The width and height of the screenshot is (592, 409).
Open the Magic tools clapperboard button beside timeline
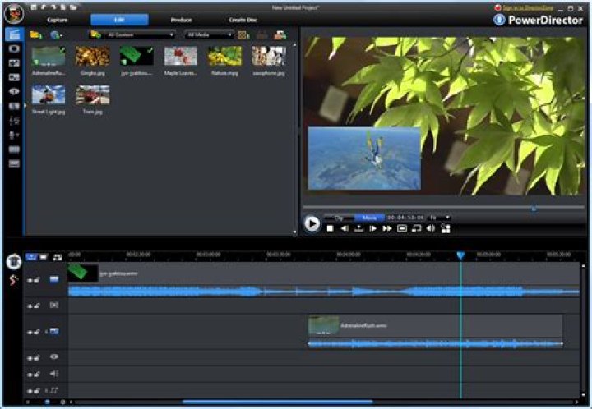pos(14,261)
